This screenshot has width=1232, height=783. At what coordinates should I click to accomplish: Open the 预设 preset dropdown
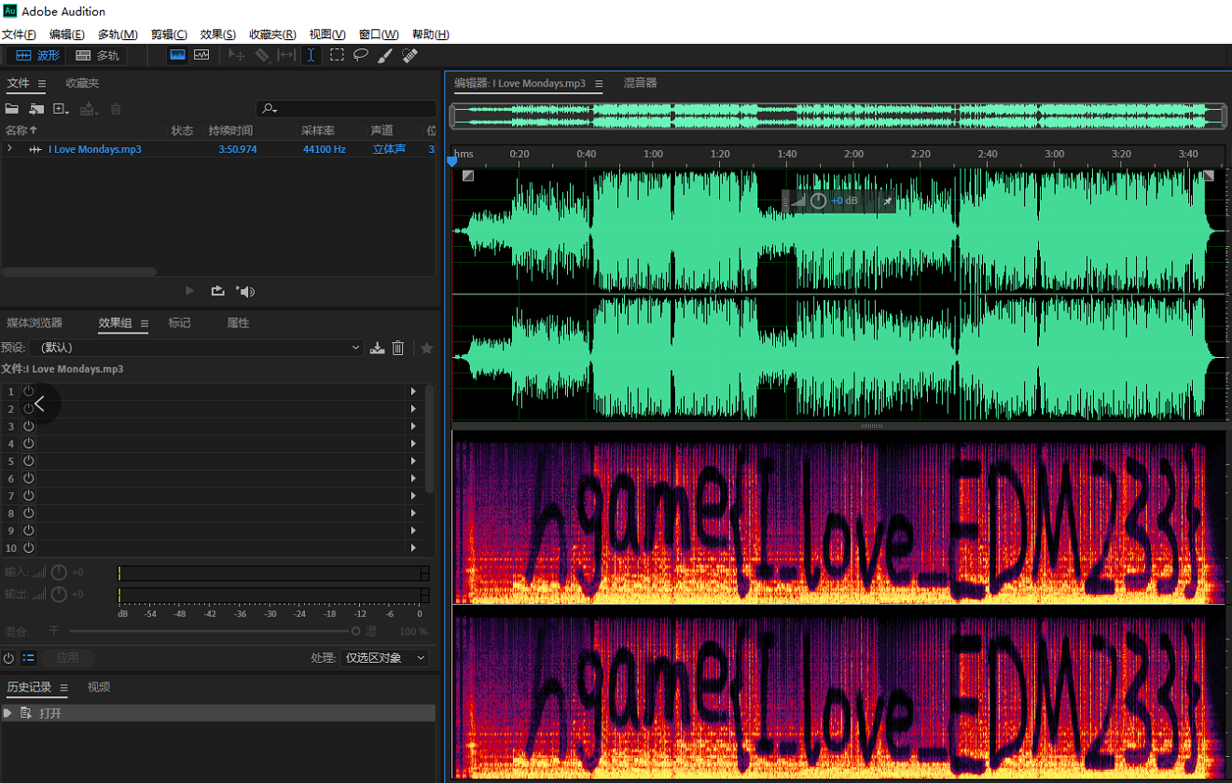point(196,348)
